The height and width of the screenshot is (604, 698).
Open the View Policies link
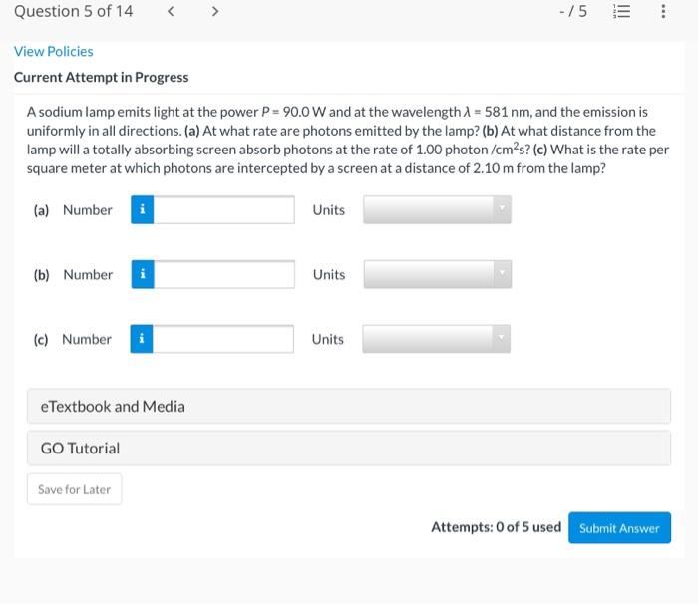[54, 51]
